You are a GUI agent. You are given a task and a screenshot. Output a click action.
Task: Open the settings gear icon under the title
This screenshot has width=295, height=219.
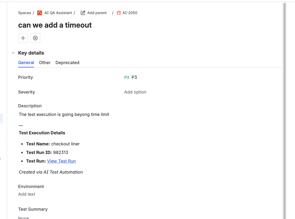[35, 38]
